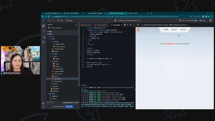Click the Close preview button
Image resolution: width=215 pixels, height=121 pixels.
(203, 21)
